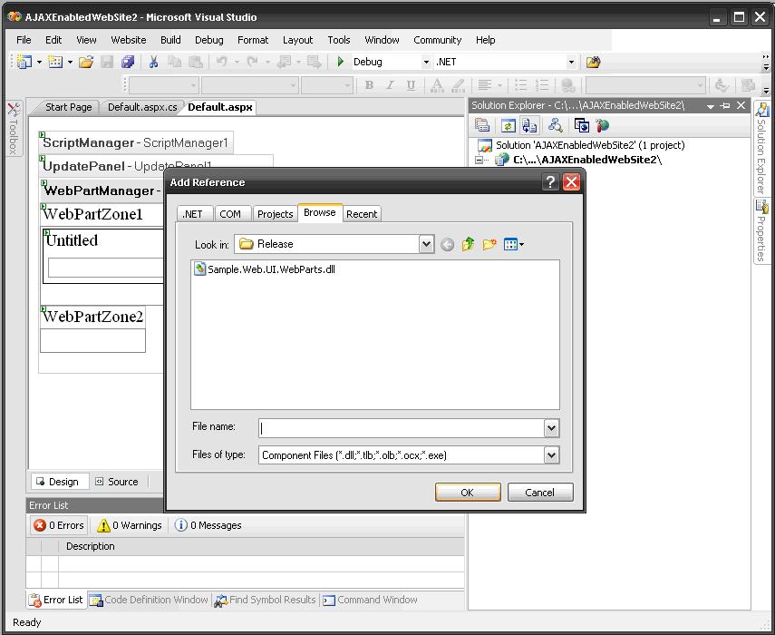The height and width of the screenshot is (635, 775).
Task: Click OK in Add Reference dialog
Action: 468,493
